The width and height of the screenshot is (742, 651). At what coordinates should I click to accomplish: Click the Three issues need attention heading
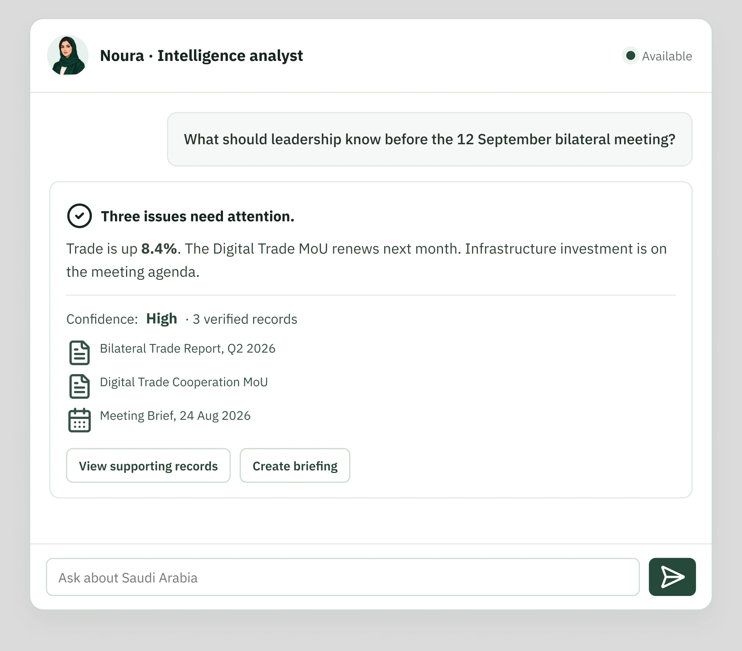point(198,216)
